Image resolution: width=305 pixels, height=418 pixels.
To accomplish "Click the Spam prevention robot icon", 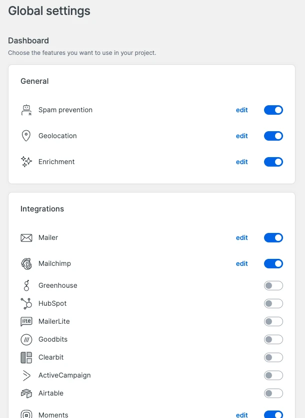I will point(26,110).
